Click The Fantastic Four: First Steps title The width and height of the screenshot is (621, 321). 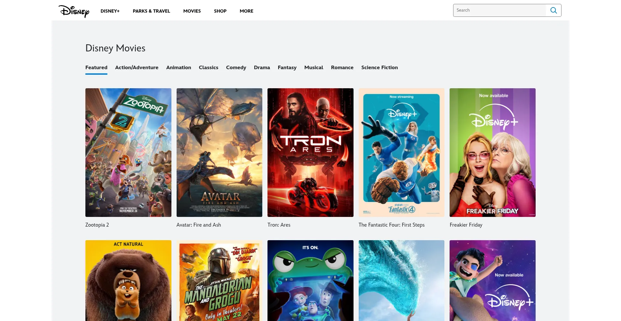[x=391, y=225]
